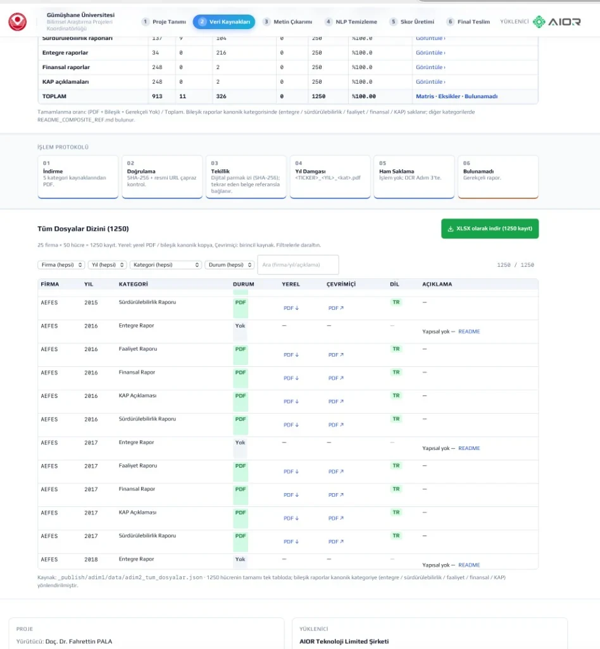This screenshot has height=649, width=600.
Task: Click the TOPLAM row label
Action: pos(54,96)
